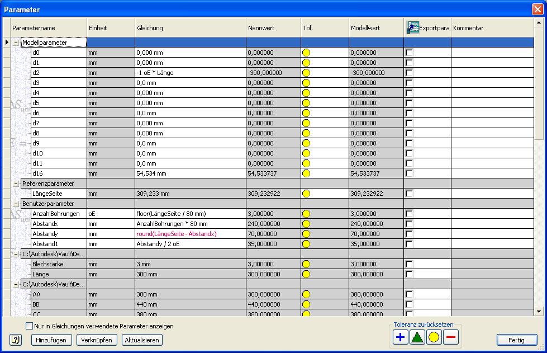Image resolution: width=547 pixels, height=353 pixels.
Task: Click the tolerance circle in row AnzahlBohrungen
Action: tap(306, 214)
